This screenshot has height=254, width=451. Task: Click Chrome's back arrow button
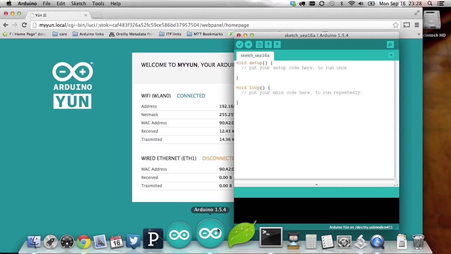pyautogui.click(x=6, y=25)
